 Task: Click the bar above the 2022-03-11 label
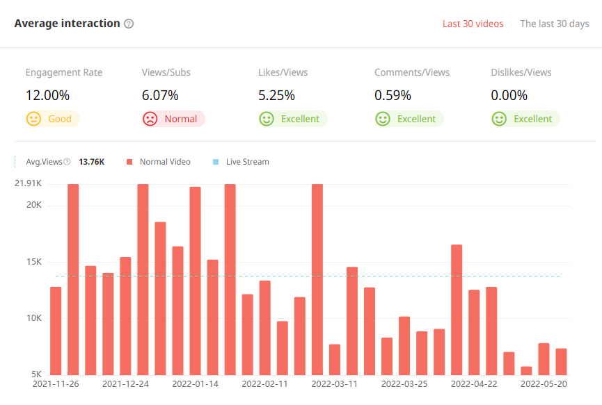click(x=335, y=359)
